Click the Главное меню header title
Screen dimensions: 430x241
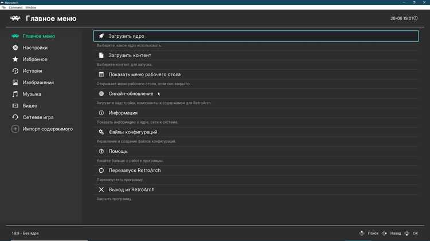[51, 18]
